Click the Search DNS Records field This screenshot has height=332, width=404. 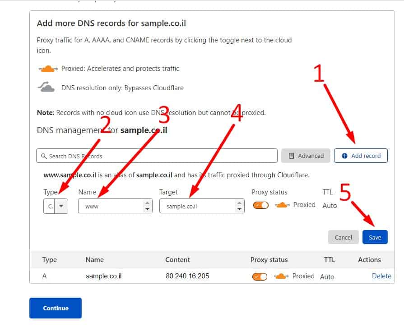157,156
